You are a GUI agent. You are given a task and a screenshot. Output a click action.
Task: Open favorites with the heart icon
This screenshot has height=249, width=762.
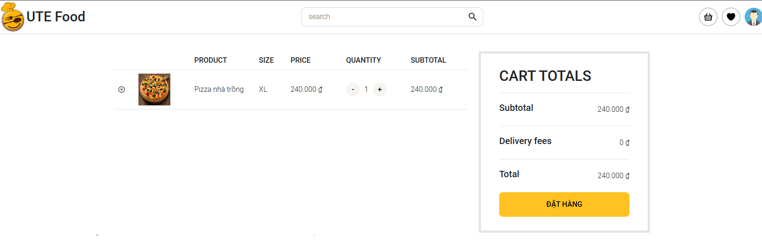point(731,17)
